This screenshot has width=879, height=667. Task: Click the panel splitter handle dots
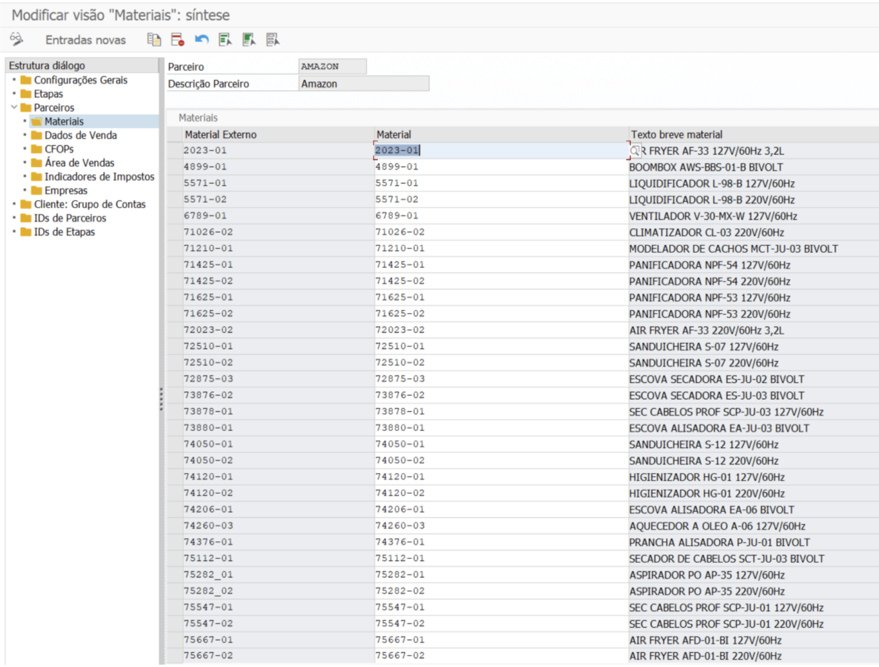(161, 399)
